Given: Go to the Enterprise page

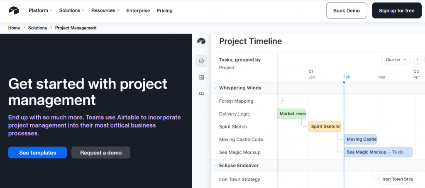Looking at the screenshot, I should [138, 10].
